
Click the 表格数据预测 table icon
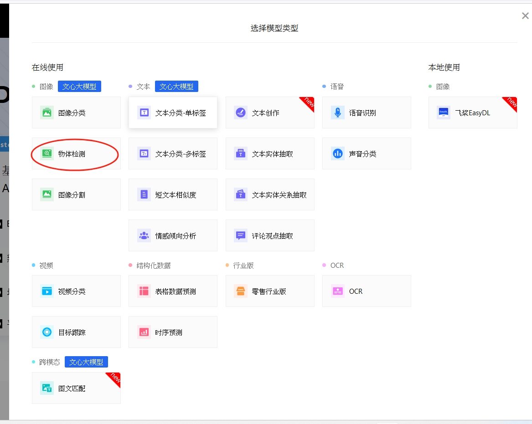click(x=144, y=291)
